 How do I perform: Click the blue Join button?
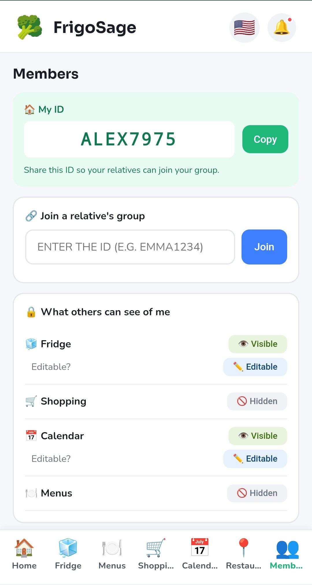[264, 247]
